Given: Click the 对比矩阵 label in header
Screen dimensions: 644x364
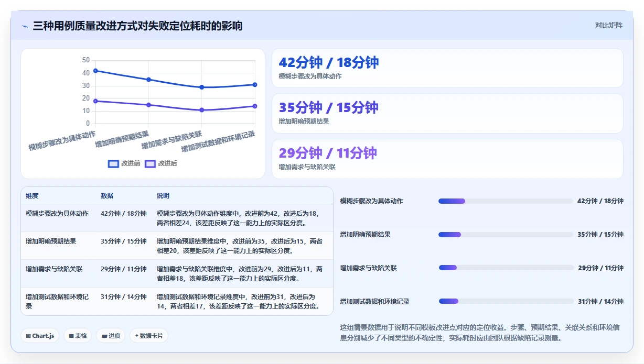Looking at the screenshot, I should [x=608, y=25].
